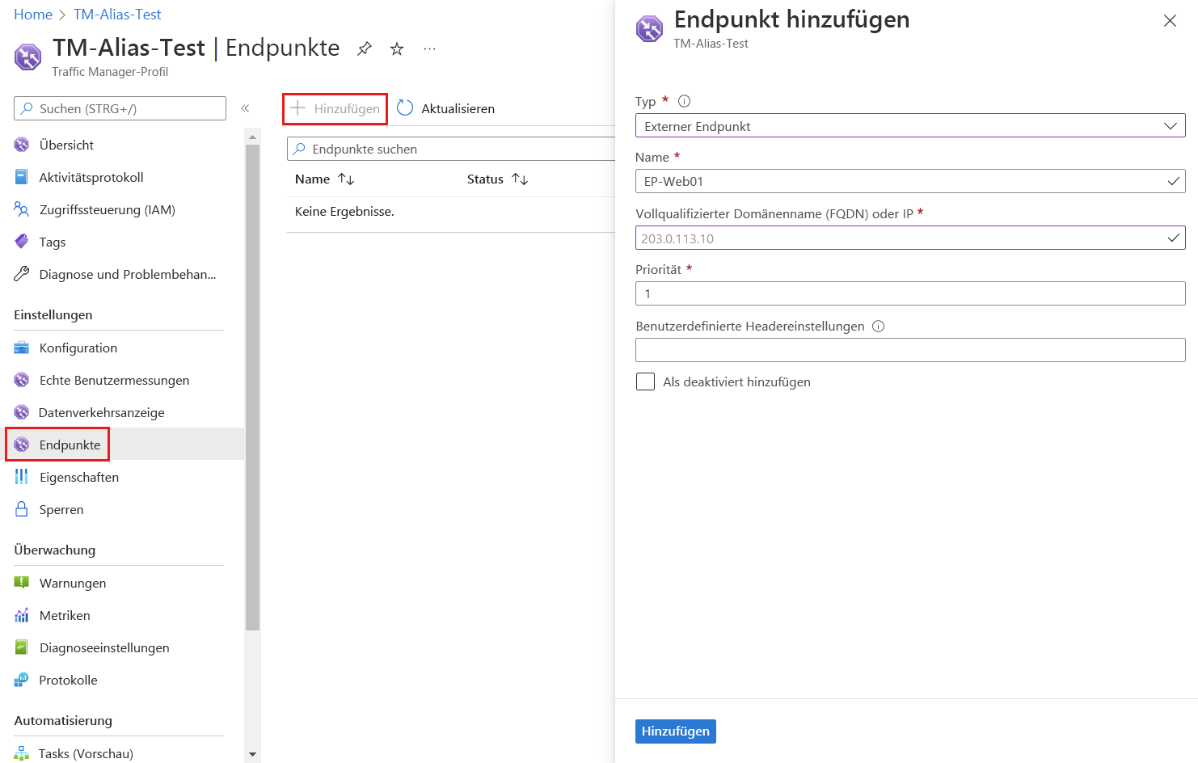Click the Priorität input field

pyautogui.click(x=909, y=293)
